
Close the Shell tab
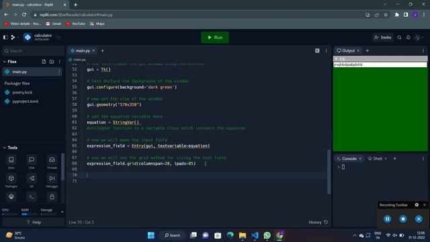[386, 159]
